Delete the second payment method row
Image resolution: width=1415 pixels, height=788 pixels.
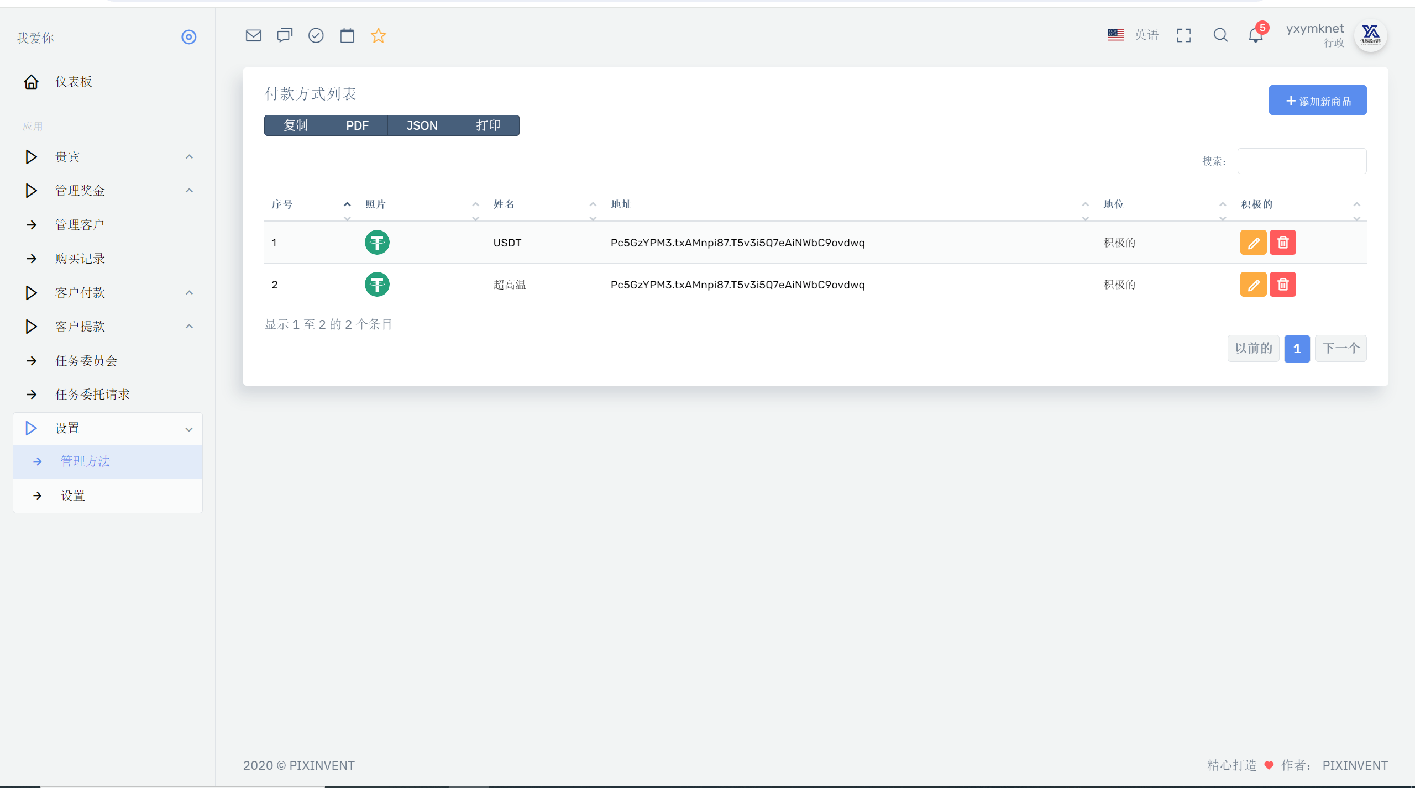click(x=1282, y=285)
